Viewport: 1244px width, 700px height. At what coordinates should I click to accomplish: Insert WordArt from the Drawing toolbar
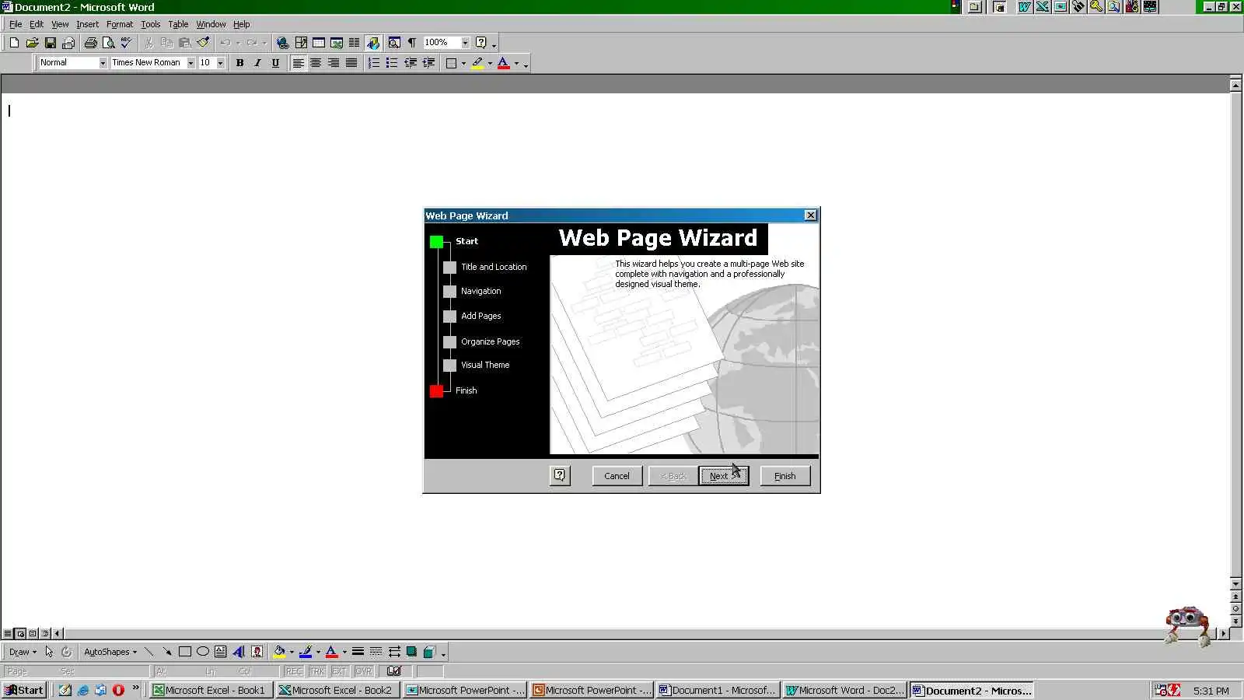point(239,652)
